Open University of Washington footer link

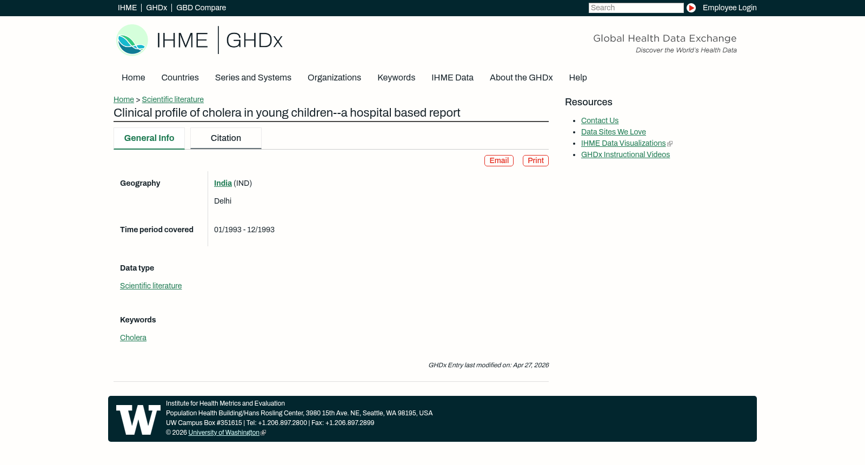pos(224,433)
